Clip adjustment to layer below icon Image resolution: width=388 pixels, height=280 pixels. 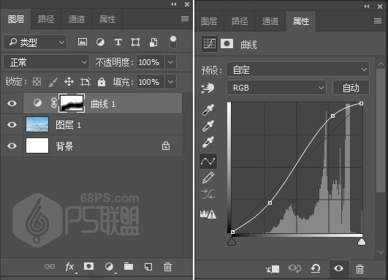point(273,269)
